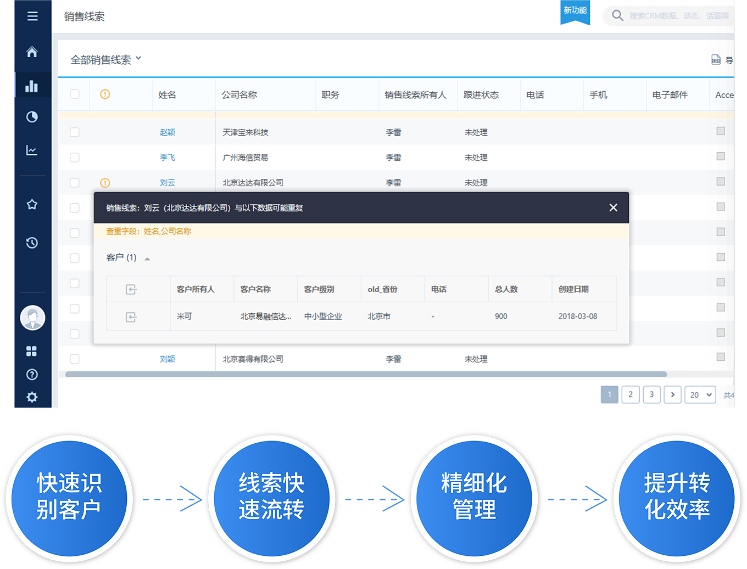Click the 天津宝来科技 company cell
The width and height of the screenshot is (747, 569).
(x=246, y=132)
